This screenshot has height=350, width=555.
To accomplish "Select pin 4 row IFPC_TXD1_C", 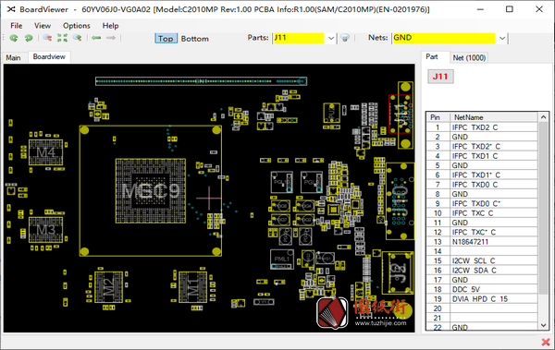I will [x=482, y=156].
